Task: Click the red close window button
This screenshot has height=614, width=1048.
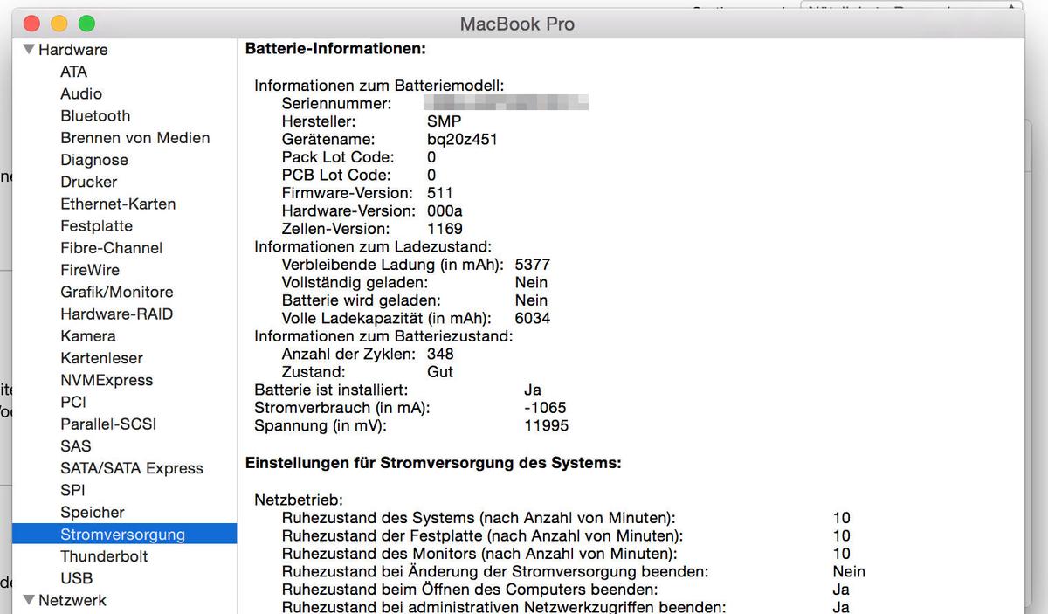Action: click(x=31, y=24)
